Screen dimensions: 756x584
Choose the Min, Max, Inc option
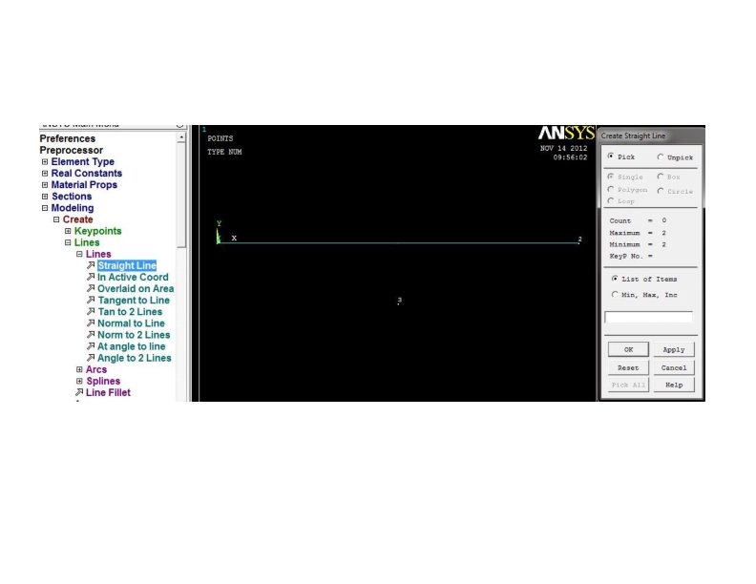[615, 295]
